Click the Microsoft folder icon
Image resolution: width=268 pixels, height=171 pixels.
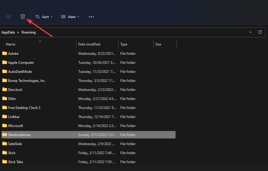4,126
